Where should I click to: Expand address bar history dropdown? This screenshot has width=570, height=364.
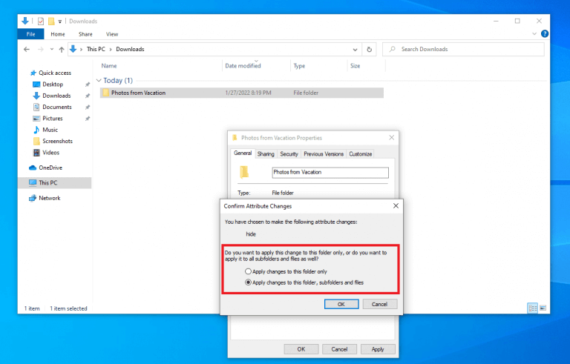356,50
